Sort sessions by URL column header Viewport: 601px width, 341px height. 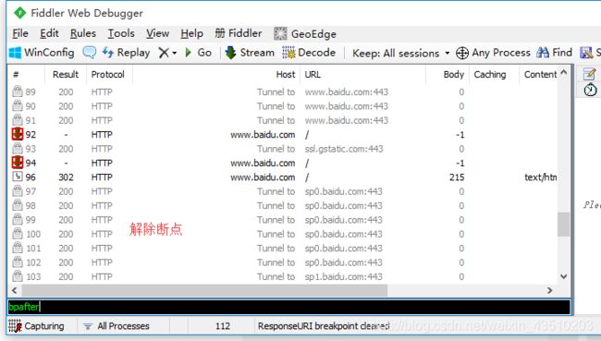click(313, 74)
